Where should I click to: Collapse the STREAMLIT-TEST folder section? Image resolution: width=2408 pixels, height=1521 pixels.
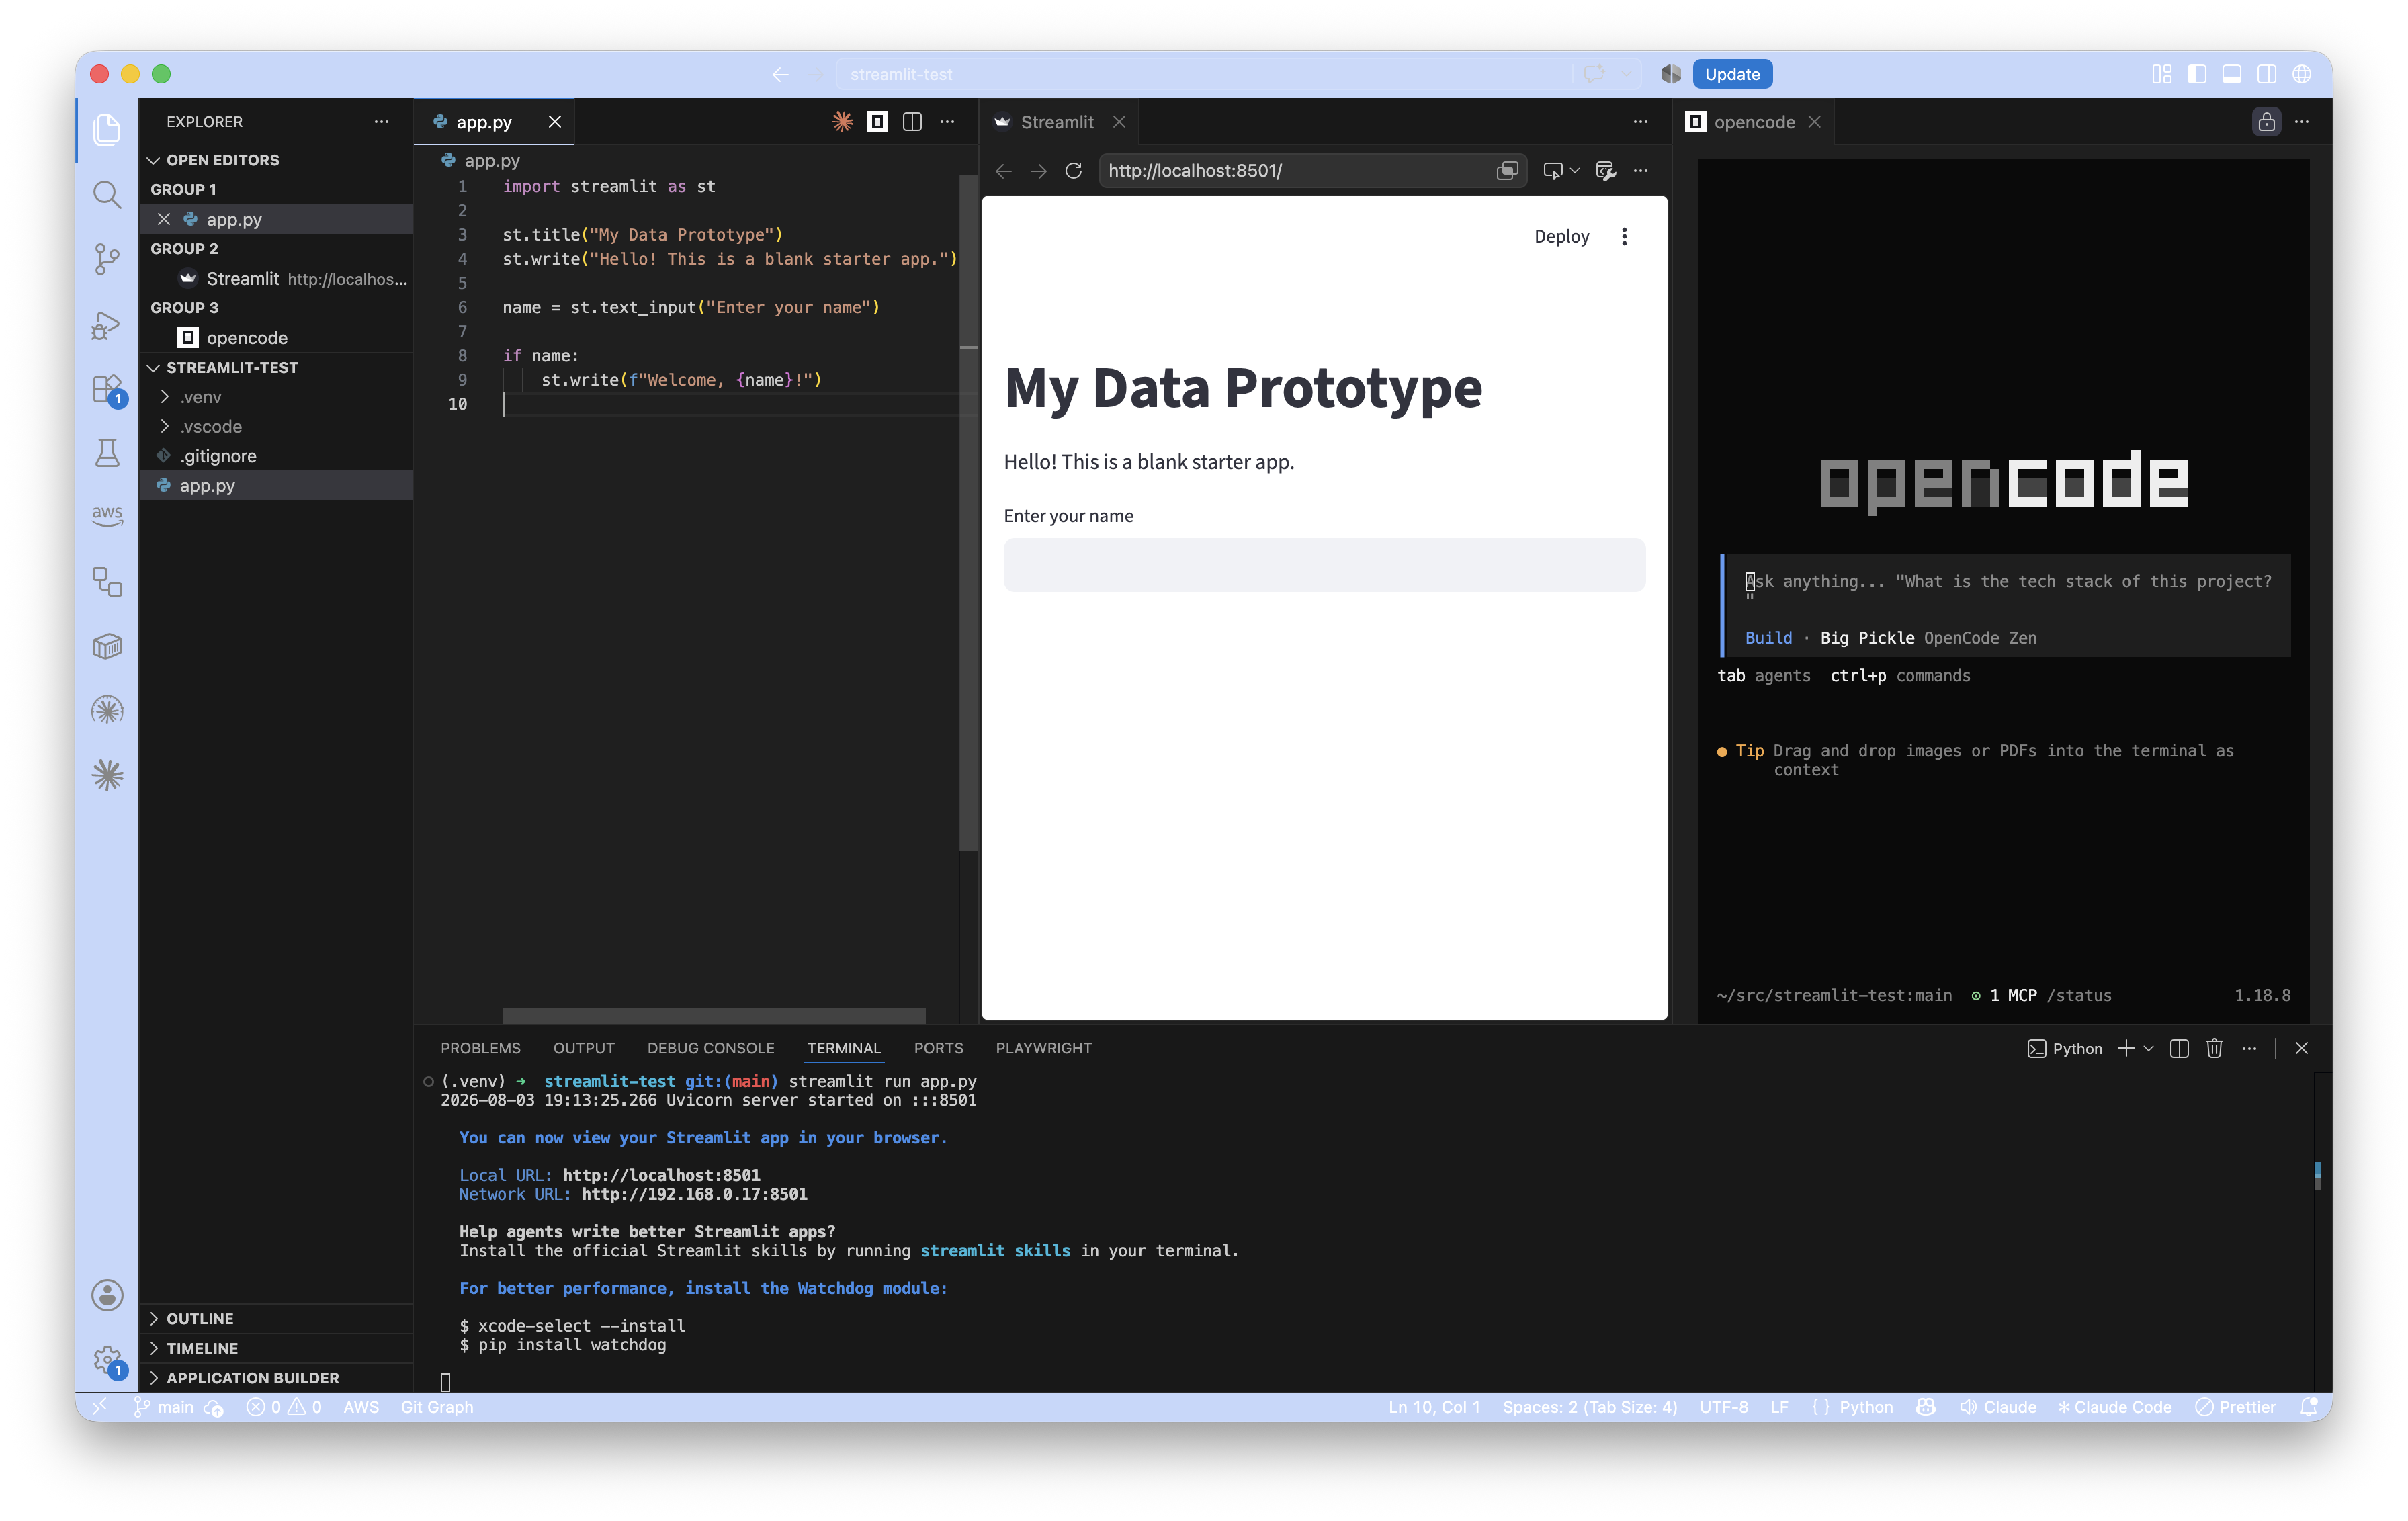pos(154,367)
